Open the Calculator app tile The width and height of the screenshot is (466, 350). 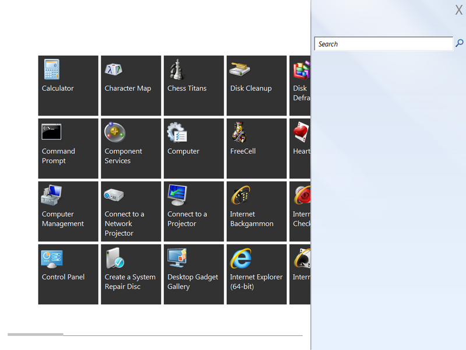68,85
